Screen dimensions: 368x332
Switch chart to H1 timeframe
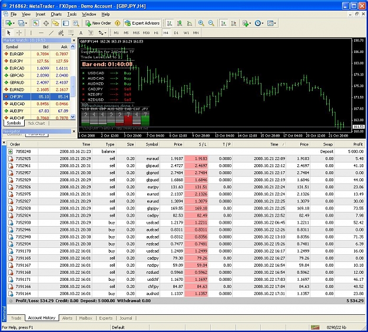[156, 33]
